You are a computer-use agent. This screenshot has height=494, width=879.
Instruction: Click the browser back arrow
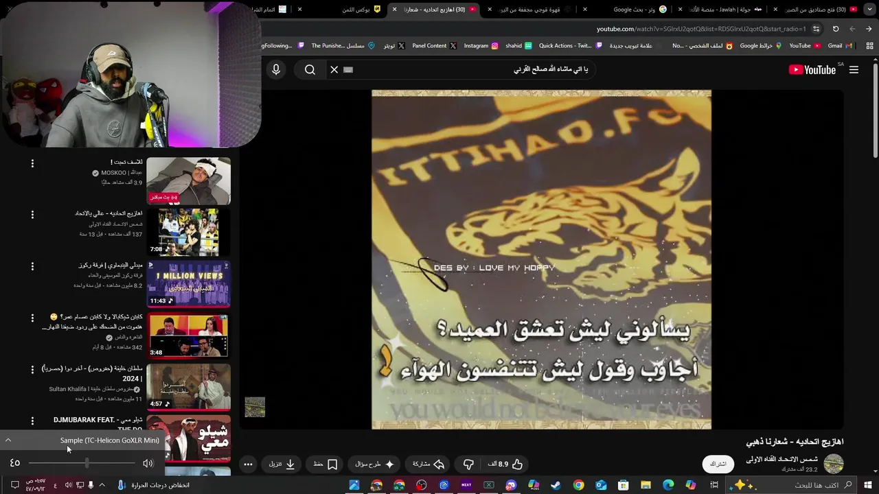869,29
